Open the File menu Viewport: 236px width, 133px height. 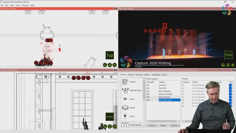(x=2, y=5)
